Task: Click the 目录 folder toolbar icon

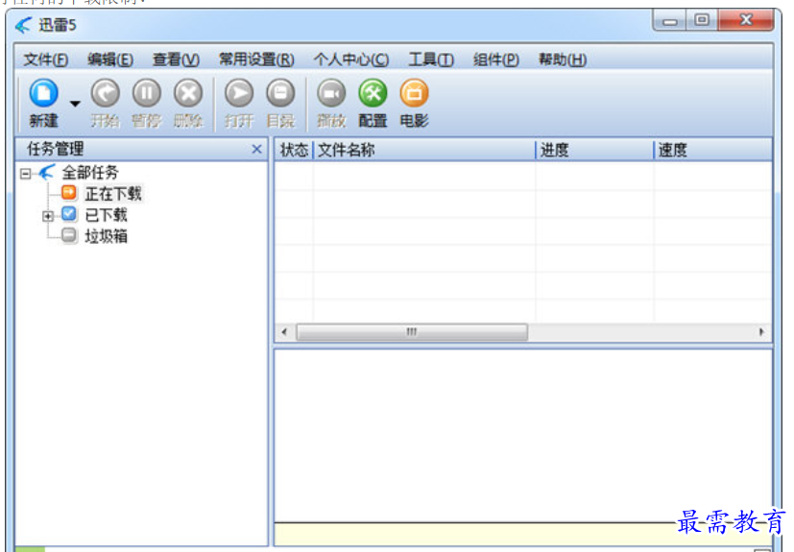Action: point(280,103)
